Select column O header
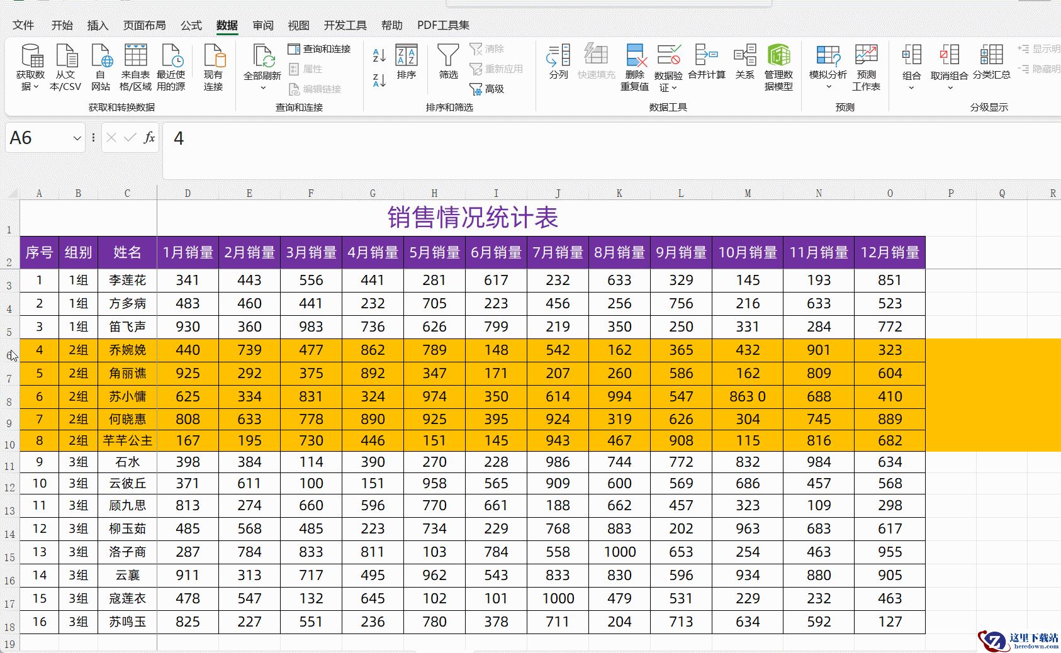 point(890,193)
